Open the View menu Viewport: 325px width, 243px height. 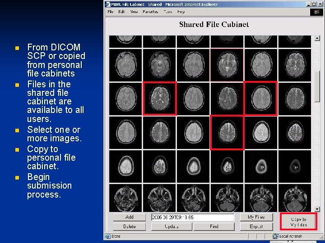tap(134, 12)
